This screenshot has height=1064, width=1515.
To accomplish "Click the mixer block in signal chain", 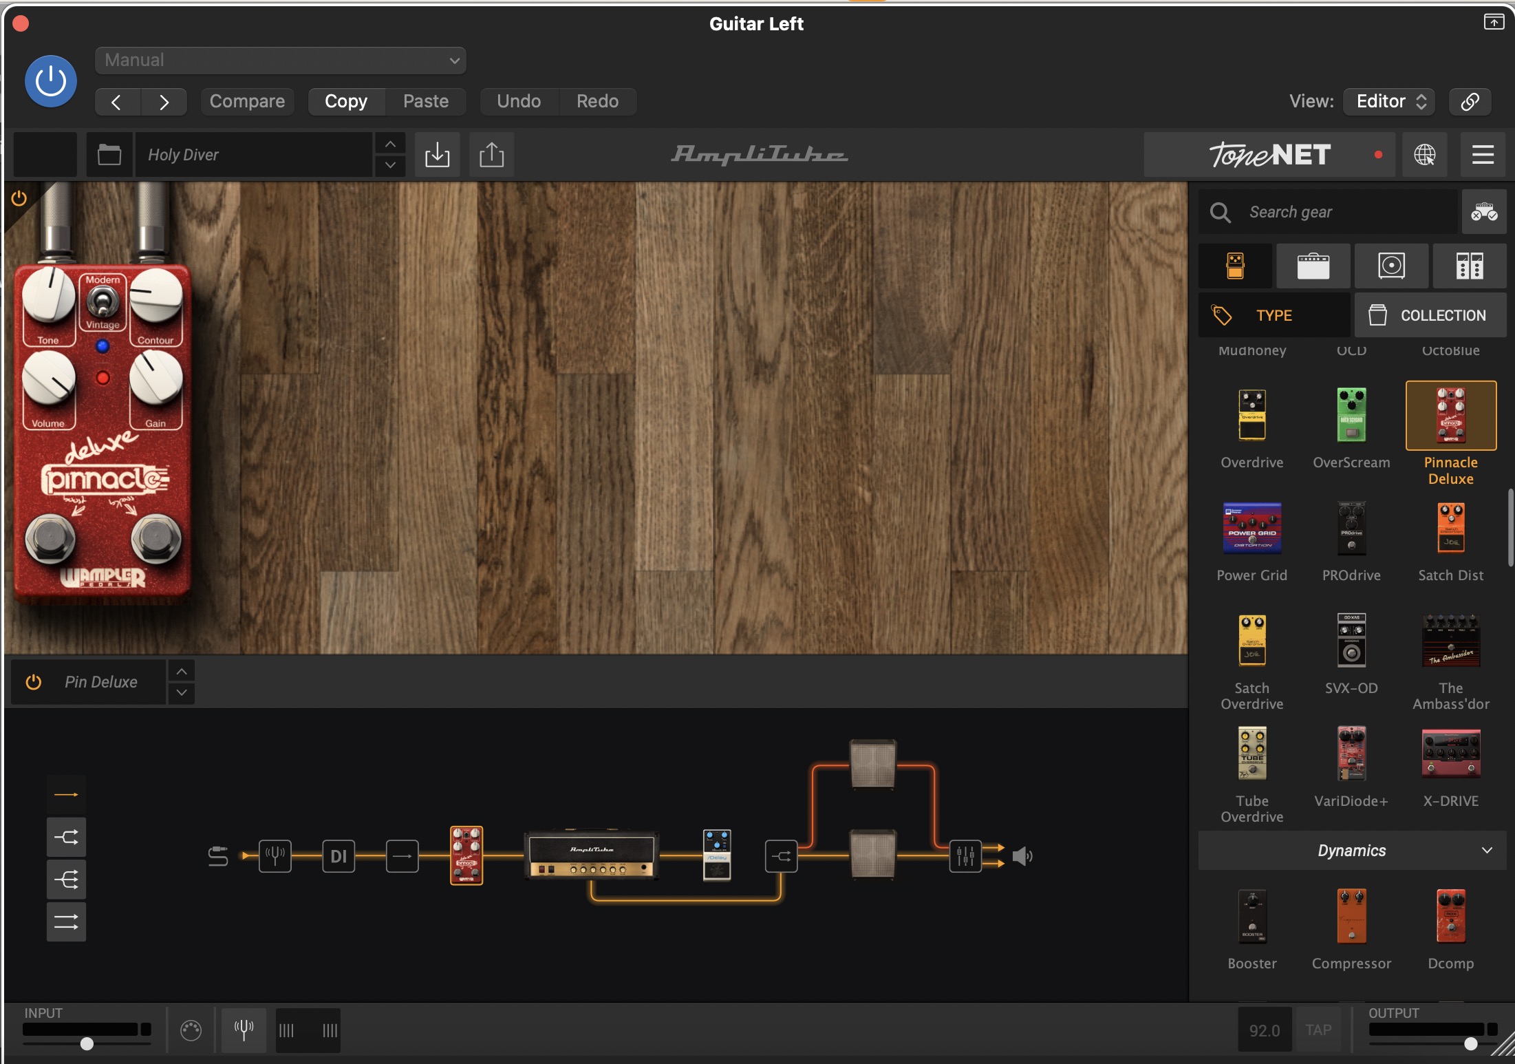I will click(965, 856).
